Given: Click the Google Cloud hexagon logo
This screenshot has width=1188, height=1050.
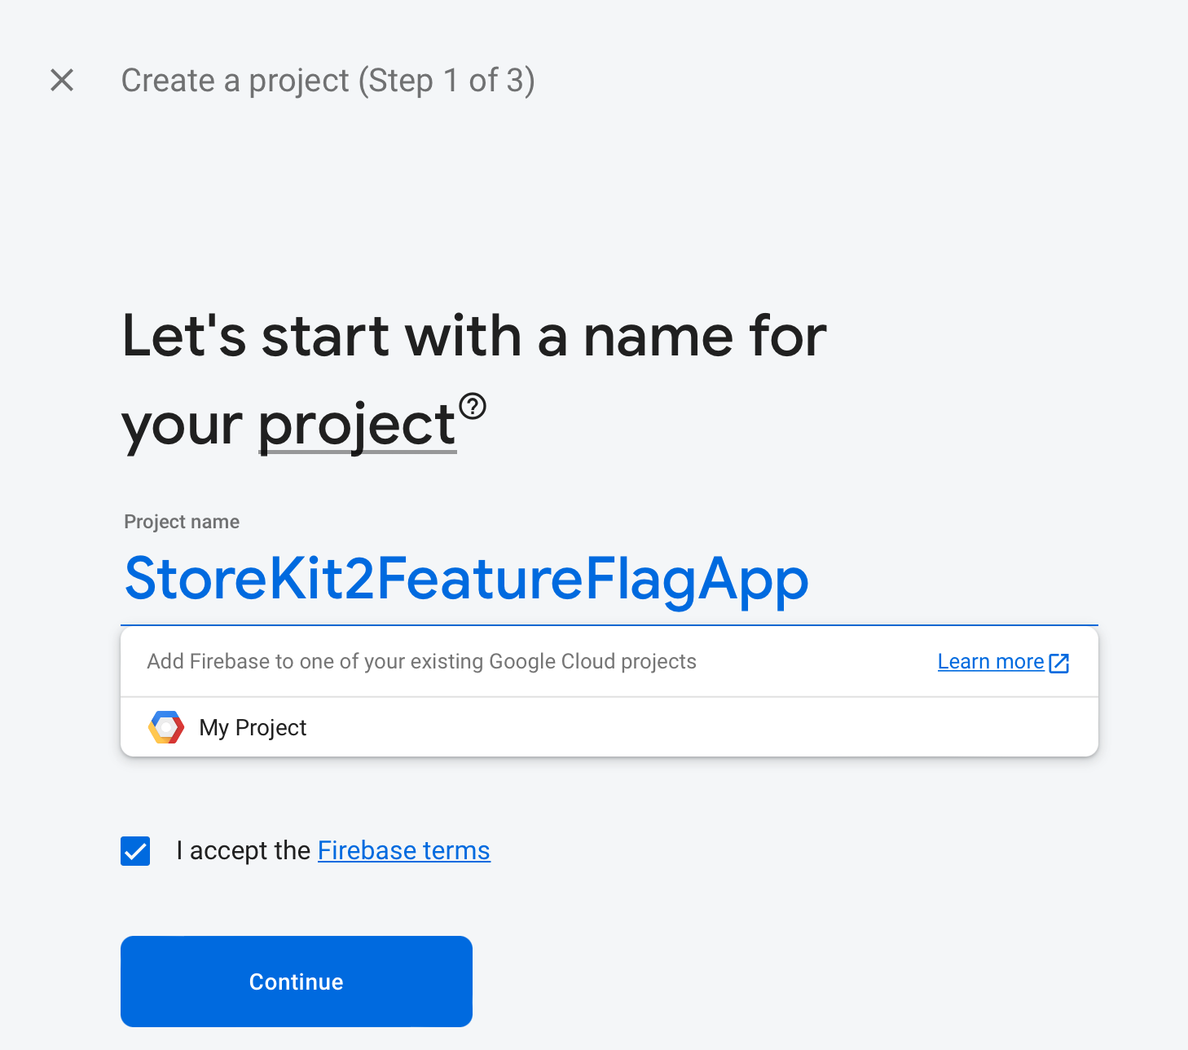Looking at the screenshot, I should (x=166, y=727).
